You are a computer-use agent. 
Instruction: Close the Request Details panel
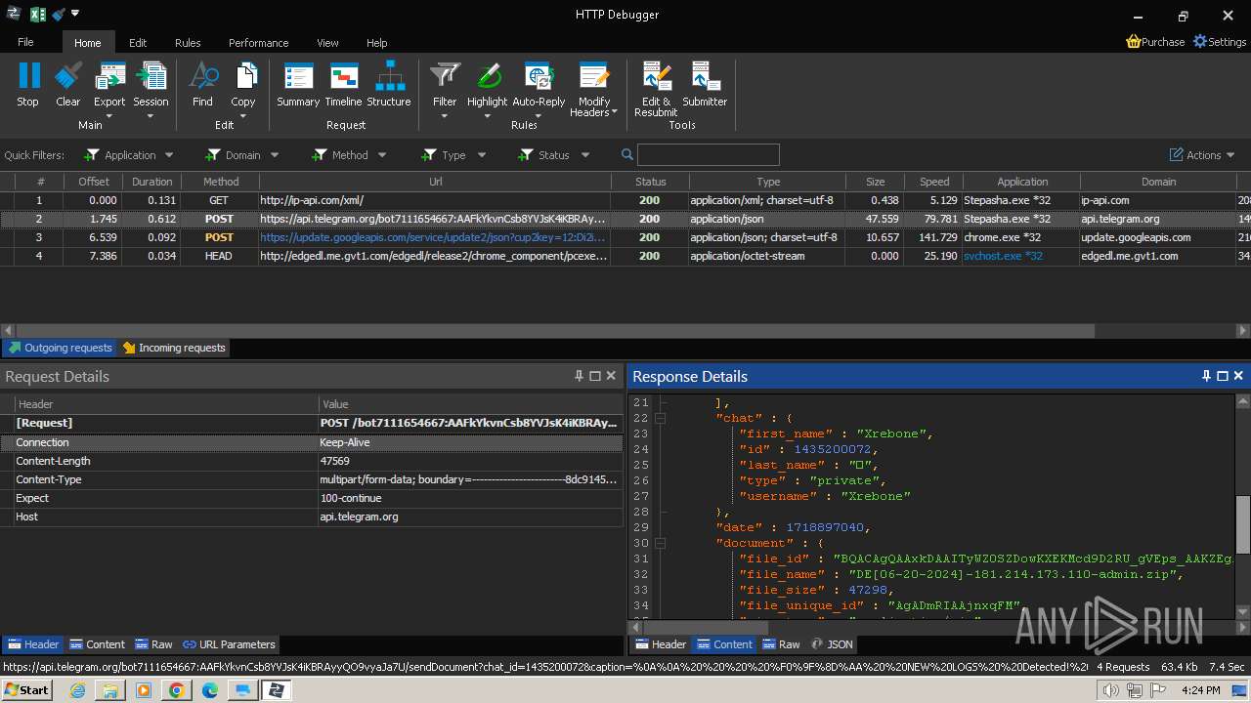pyautogui.click(x=611, y=376)
